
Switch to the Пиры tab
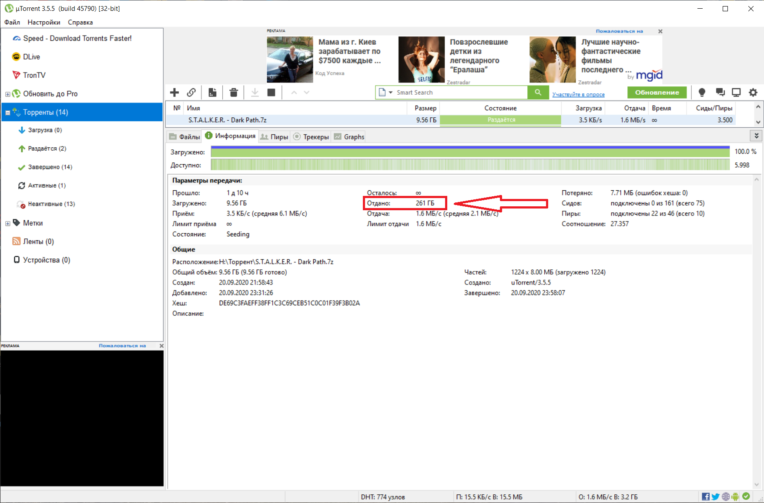point(274,137)
